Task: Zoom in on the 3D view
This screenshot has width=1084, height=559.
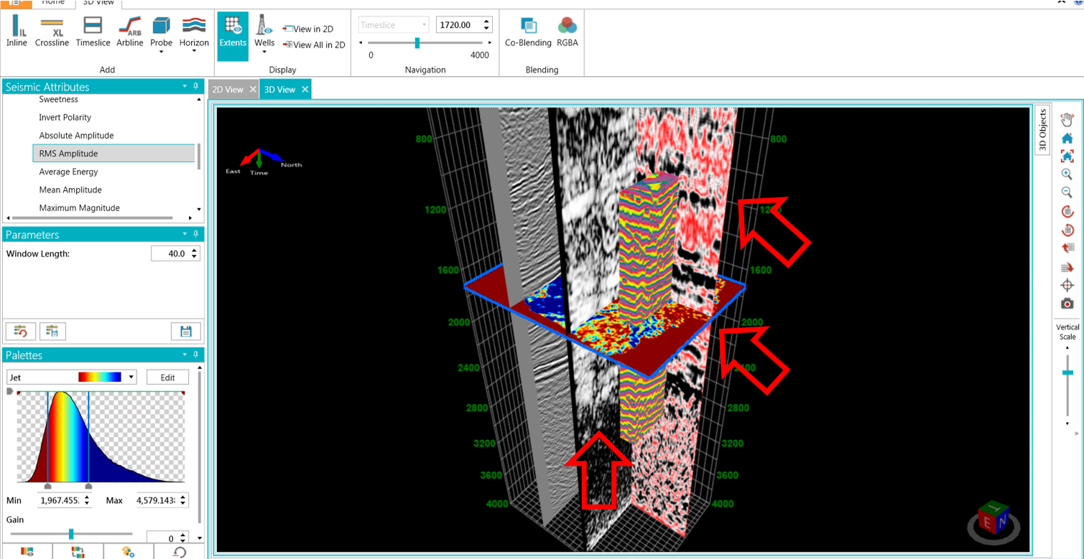Action: pyautogui.click(x=1067, y=174)
